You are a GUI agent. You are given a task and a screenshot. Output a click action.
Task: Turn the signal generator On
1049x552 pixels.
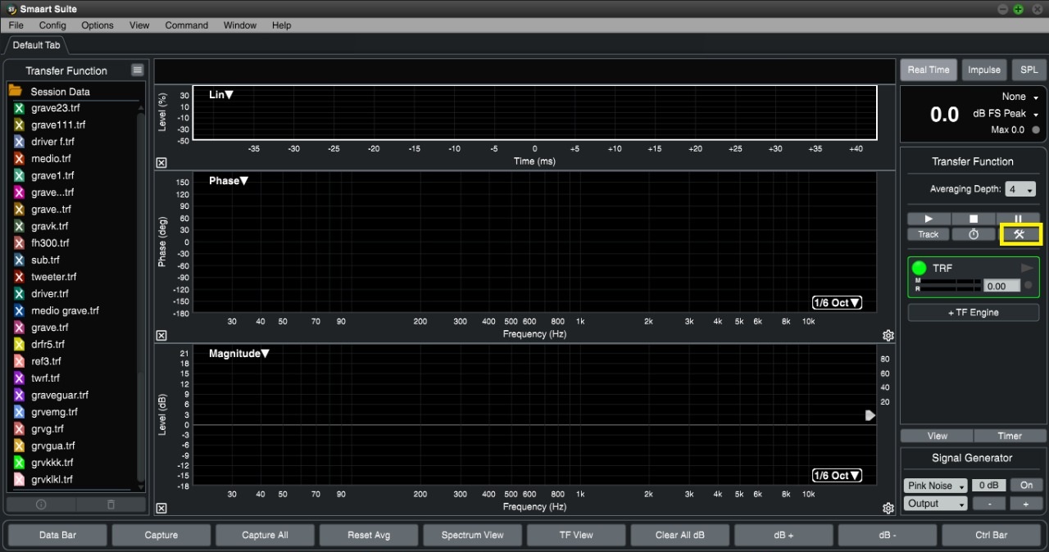pyautogui.click(x=1026, y=486)
